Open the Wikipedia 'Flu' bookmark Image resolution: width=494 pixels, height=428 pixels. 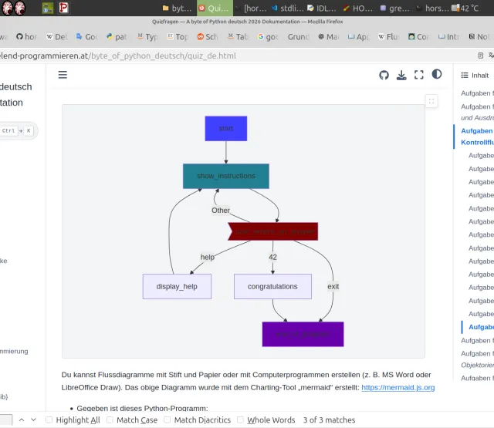tap(389, 37)
